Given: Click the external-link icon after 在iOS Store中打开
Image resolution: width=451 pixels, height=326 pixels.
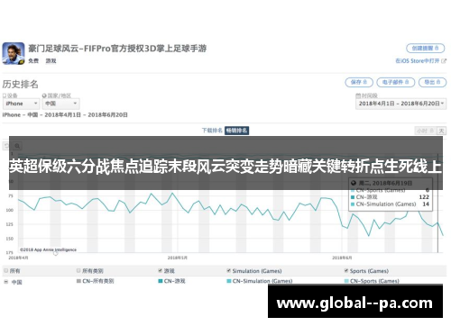Looking at the screenshot, I should [444, 61].
